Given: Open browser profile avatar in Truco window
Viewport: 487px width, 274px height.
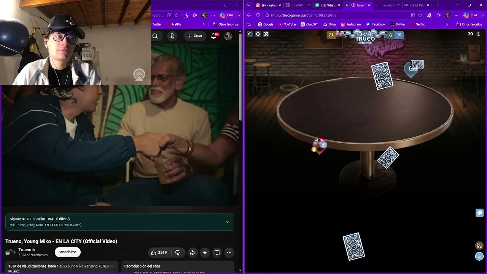Looking at the screenshot, I should click(447, 15).
